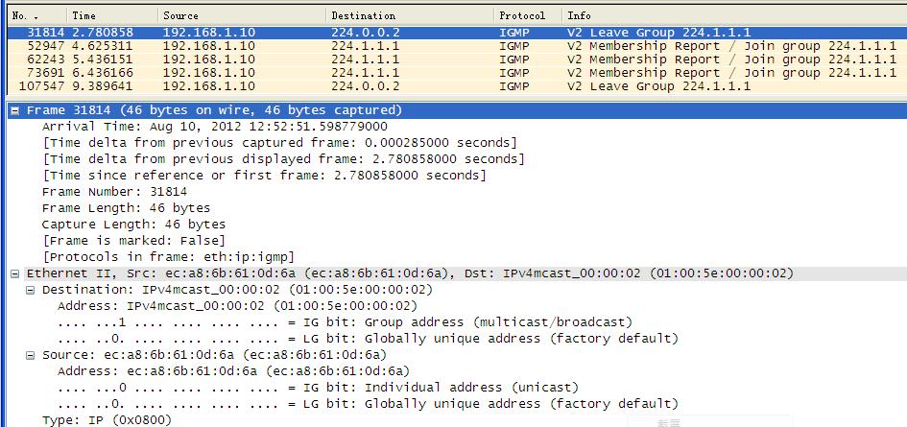
Task: Click the Destination column header
Action: coord(408,15)
